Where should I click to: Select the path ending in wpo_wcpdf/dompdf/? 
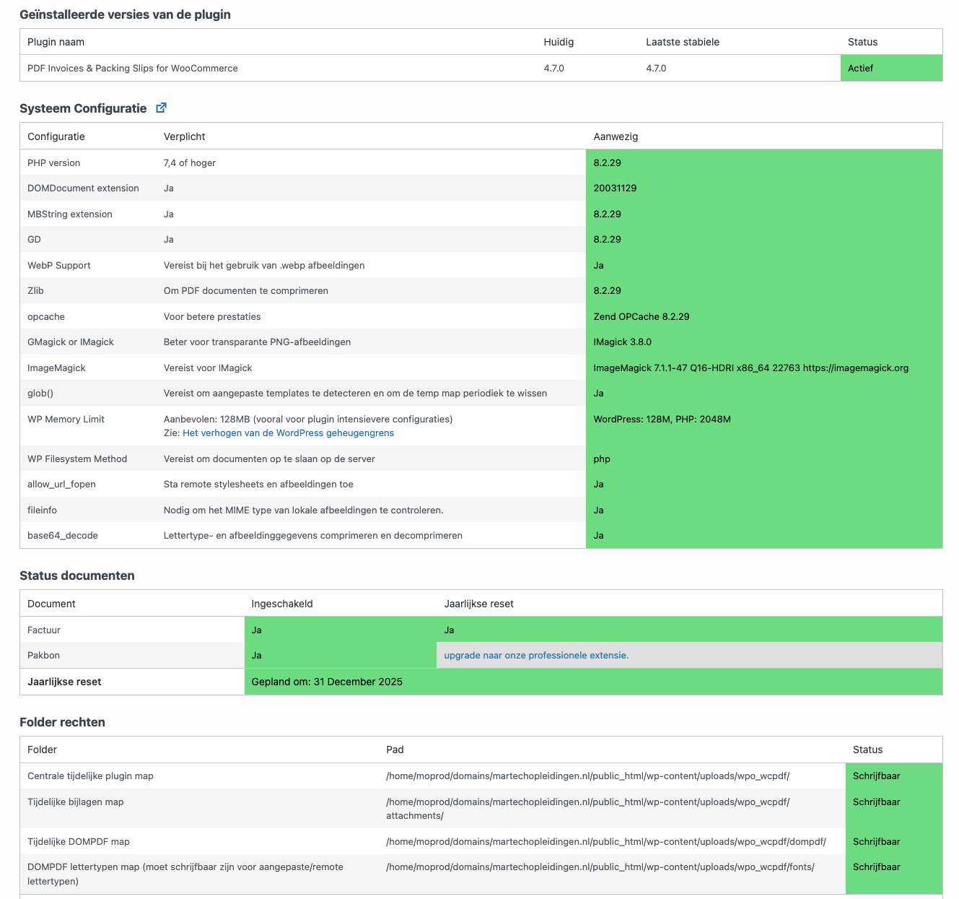click(606, 842)
